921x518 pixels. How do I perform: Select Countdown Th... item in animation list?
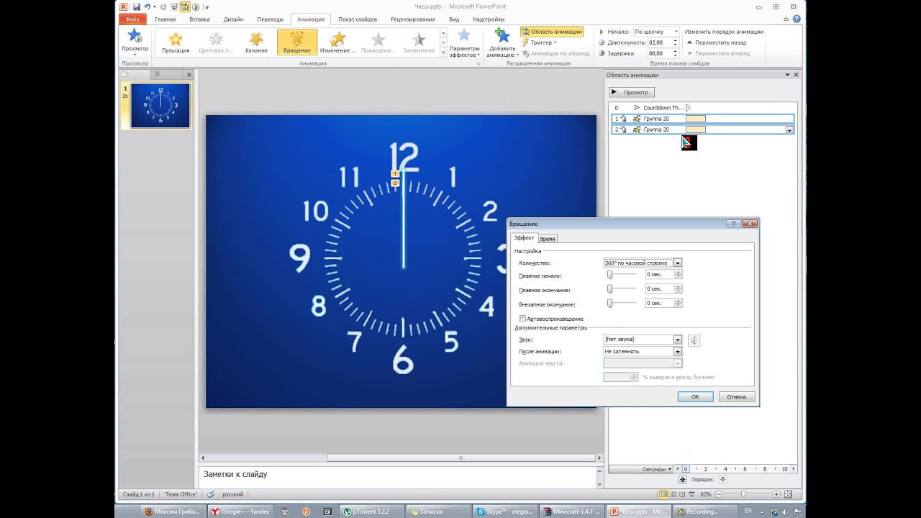(x=663, y=107)
